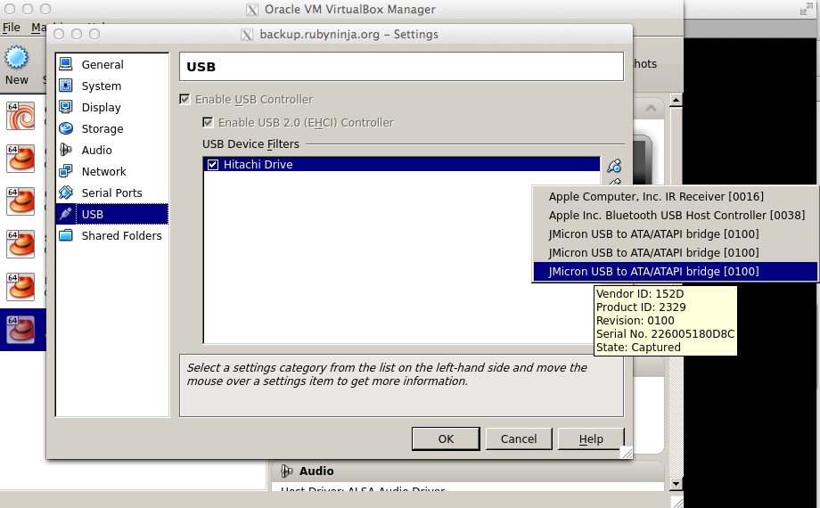Click the add empty USB filter icon
The image size is (820, 508).
(x=614, y=166)
